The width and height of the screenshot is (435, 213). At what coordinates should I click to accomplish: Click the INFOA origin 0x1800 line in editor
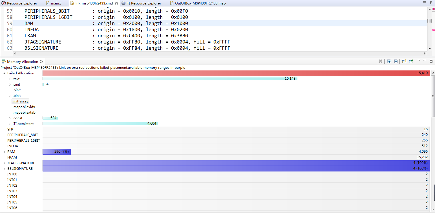tap(106, 30)
